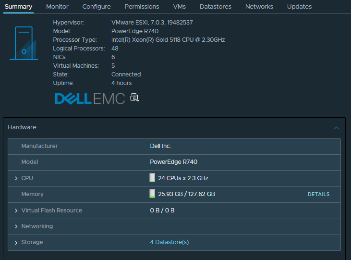Expand the Virtual Flash Resource row

coord(16,210)
